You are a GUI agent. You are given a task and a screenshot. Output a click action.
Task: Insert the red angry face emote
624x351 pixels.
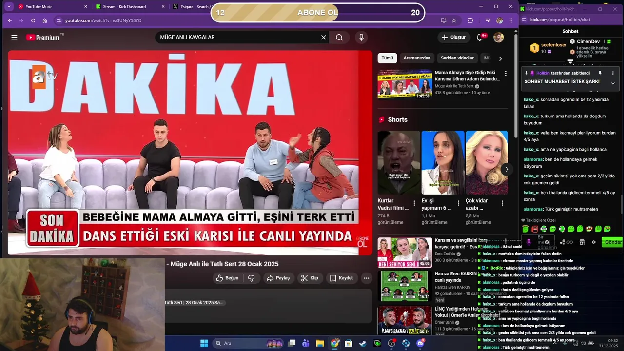(x=535, y=229)
